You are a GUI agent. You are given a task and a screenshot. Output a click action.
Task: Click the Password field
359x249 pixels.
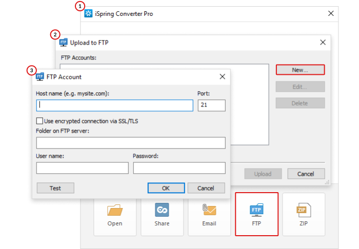tap(180, 168)
